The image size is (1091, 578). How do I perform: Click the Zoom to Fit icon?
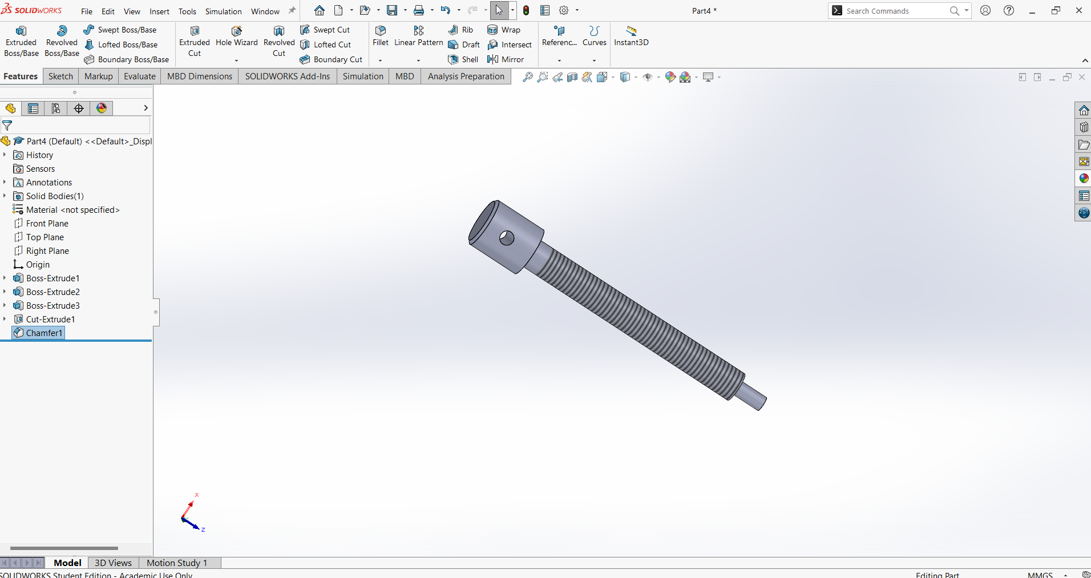(528, 77)
